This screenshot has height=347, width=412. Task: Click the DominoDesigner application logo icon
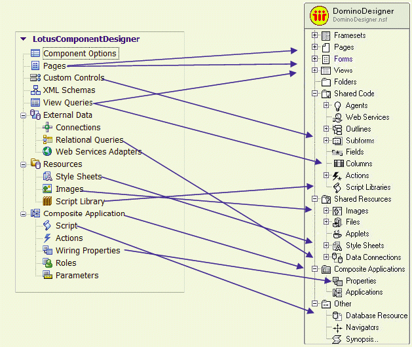pyautogui.click(x=319, y=16)
